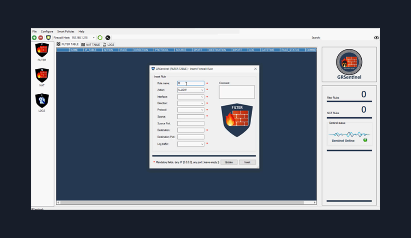Image resolution: width=411 pixels, height=238 pixels.
Task: Click the shield icon in the toolbar
Action: point(48,38)
